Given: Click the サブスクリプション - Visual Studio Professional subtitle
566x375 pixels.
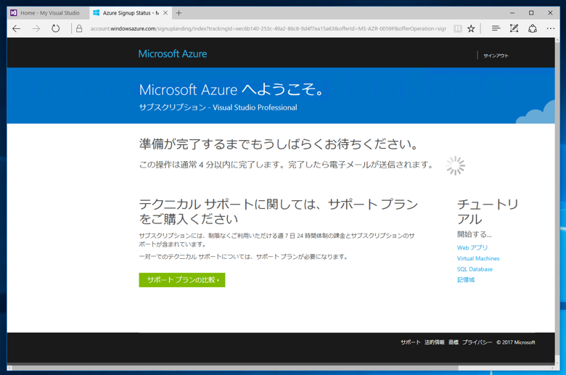Looking at the screenshot, I should tap(218, 107).
